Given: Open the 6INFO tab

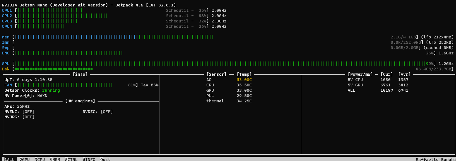Looking at the screenshot, I should [x=89, y=159].
